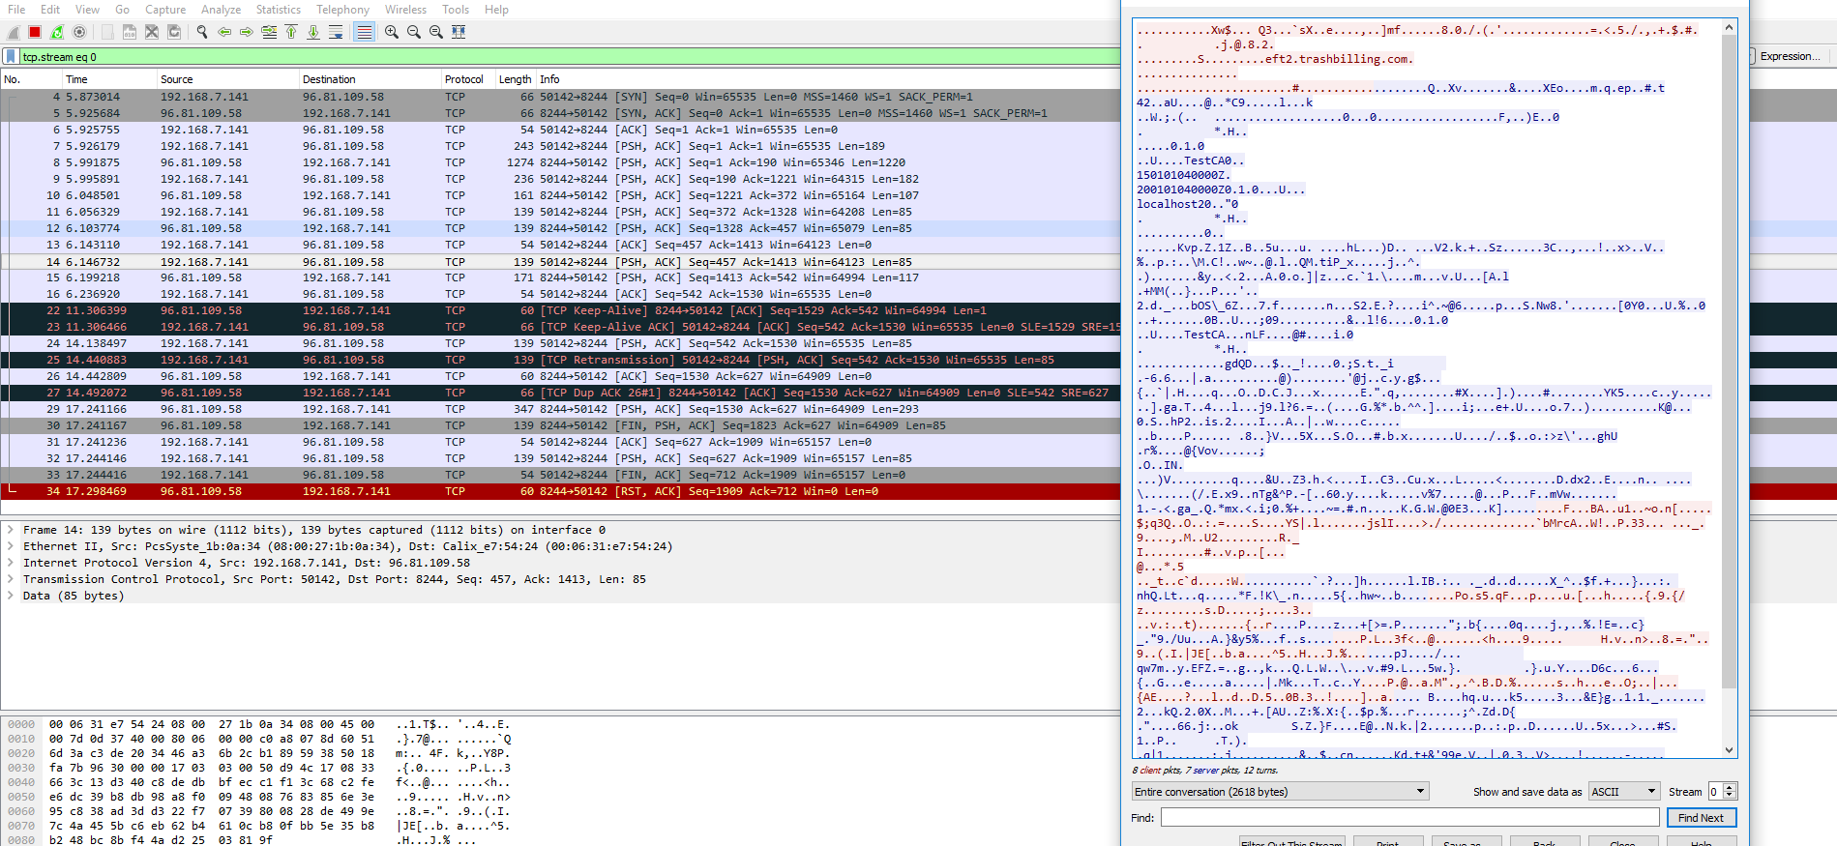
Task: Select packet 8 with length 1274
Action: (560, 162)
